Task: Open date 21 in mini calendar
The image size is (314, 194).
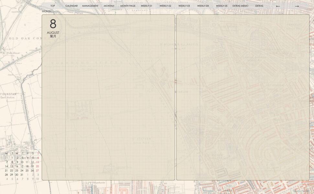Action: (x=6, y=170)
